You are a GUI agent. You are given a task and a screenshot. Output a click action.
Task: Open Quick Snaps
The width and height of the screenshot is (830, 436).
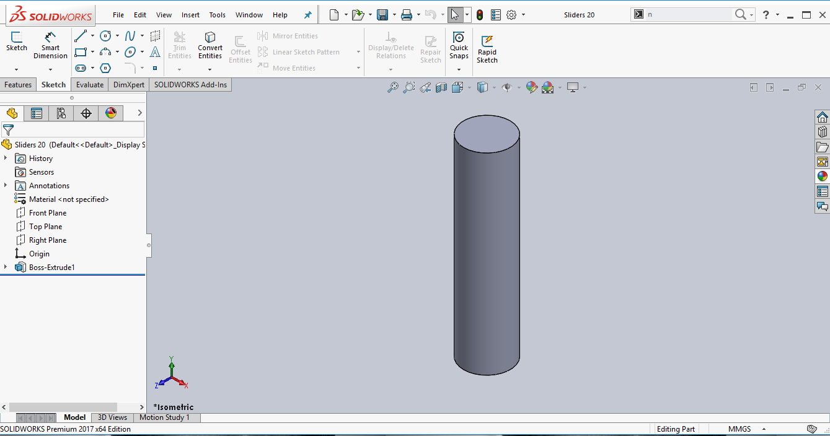coord(459,45)
